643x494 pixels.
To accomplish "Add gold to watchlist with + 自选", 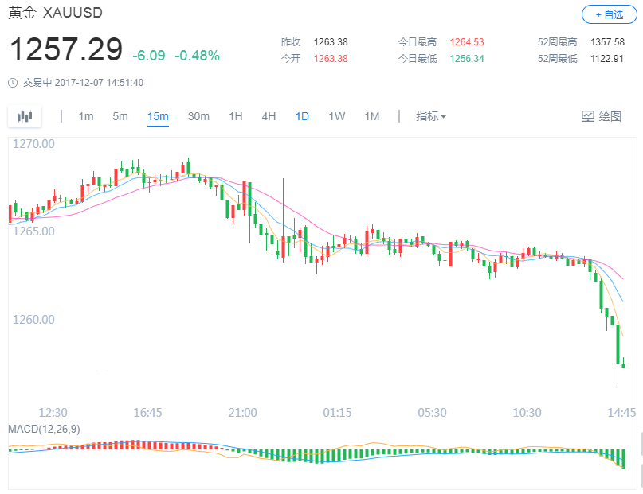I will [609, 14].
